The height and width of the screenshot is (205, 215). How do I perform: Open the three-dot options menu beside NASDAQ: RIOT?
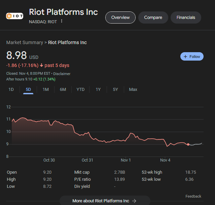pyautogui.click(x=62, y=21)
